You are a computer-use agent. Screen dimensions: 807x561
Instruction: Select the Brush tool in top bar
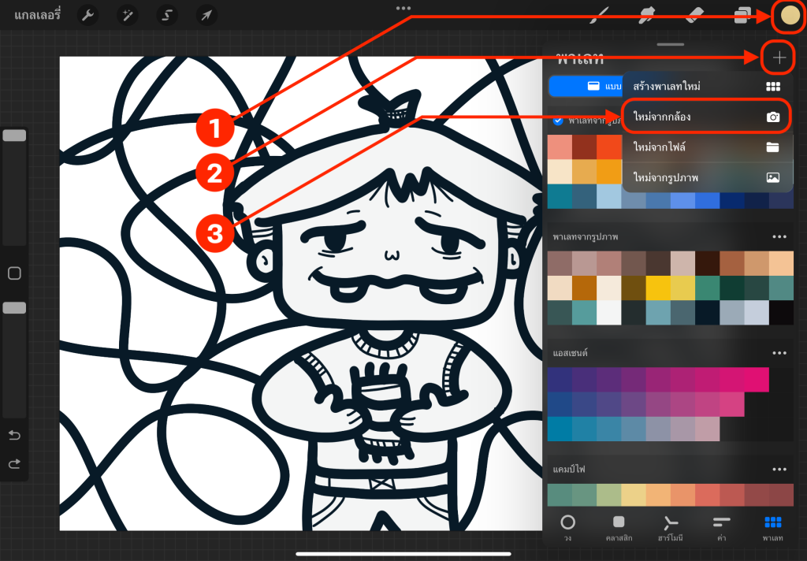coord(603,15)
